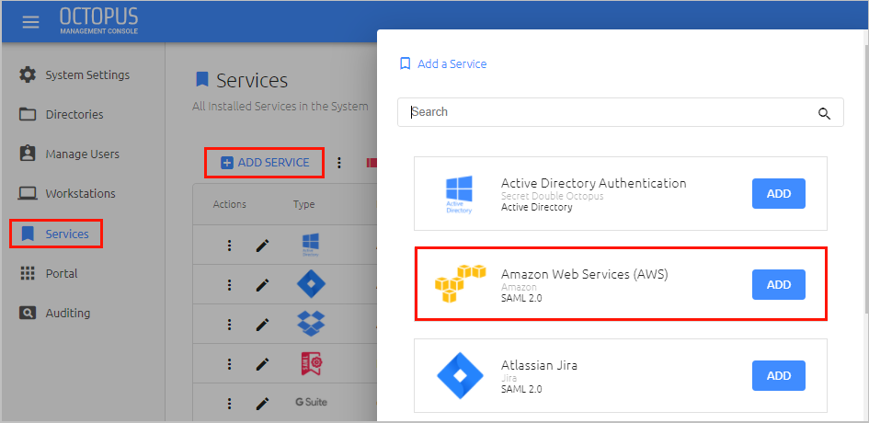Screen dimensions: 869x423
Task: Click the Dropbox icon in the services table
Action: click(x=311, y=324)
